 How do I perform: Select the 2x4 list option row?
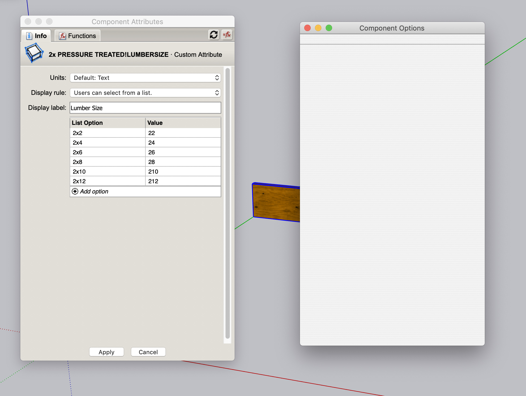click(107, 143)
